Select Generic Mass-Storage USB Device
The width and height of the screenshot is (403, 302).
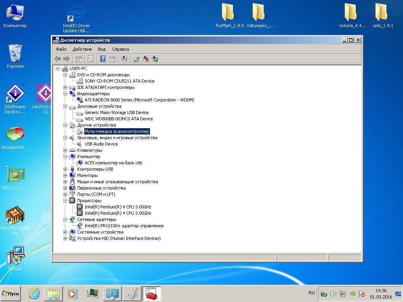(116, 112)
